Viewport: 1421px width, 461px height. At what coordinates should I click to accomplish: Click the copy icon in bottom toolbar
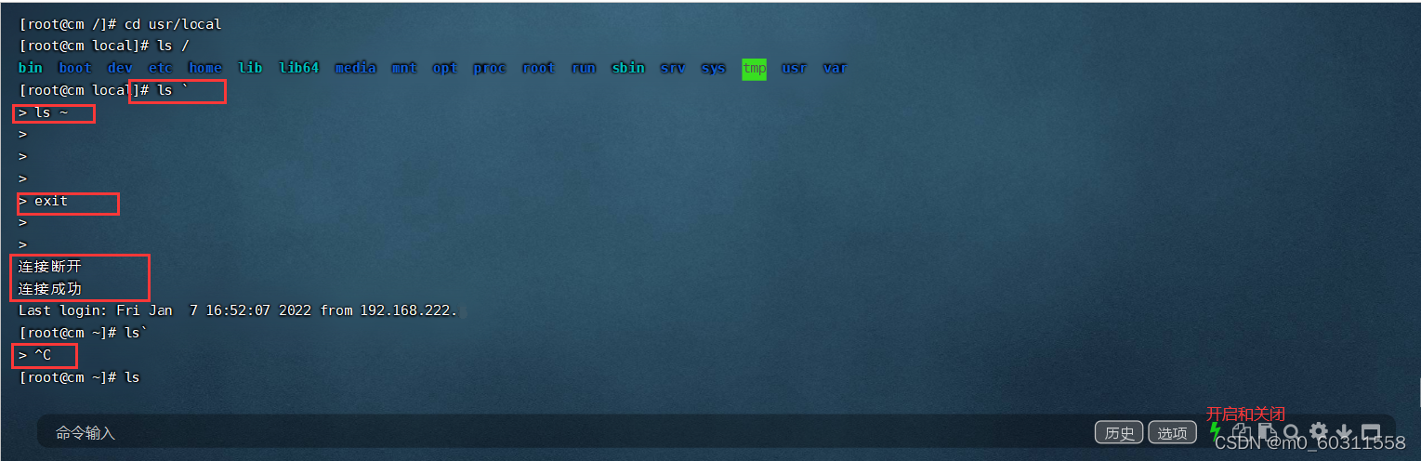tap(1242, 432)
